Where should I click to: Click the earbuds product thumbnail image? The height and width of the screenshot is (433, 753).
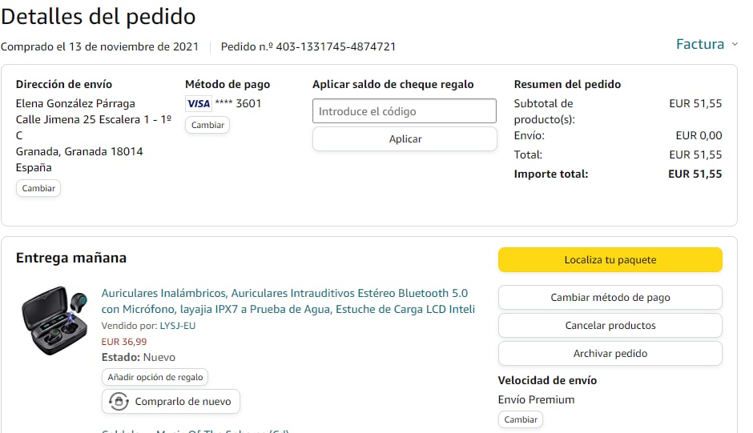[x=54, y=320]
